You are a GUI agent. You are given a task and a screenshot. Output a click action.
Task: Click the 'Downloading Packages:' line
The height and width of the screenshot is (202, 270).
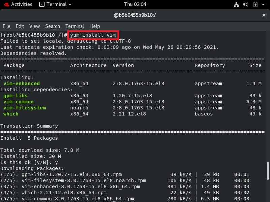[x=32, y=168]
